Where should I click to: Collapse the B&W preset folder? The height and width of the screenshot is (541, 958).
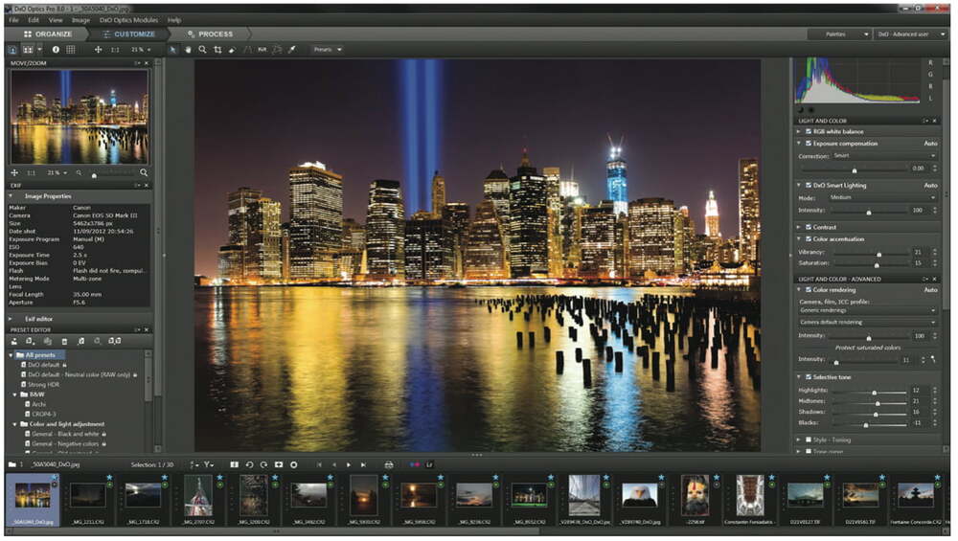14,394
